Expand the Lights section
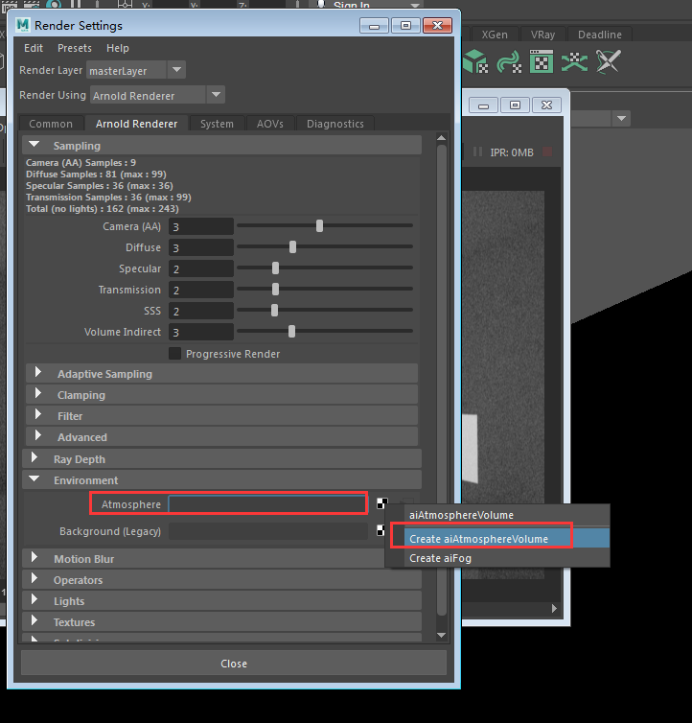Screen dimensions: 692x723 35,599
